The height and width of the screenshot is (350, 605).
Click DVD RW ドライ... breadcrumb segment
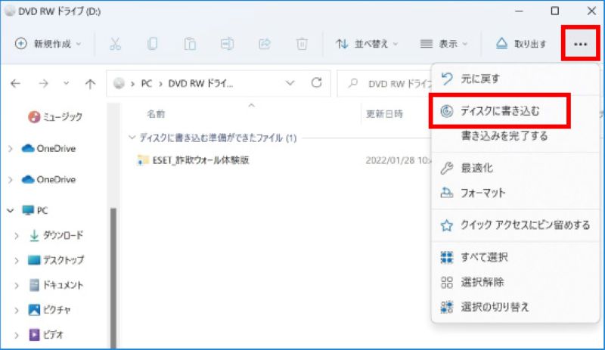pyautogui.click(x=200, y=83)
